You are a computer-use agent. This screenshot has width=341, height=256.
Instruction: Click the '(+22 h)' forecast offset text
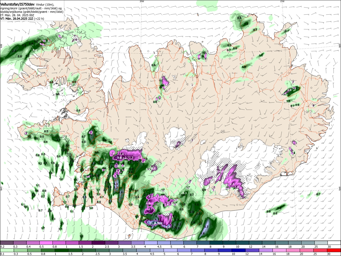coord(39,19)
